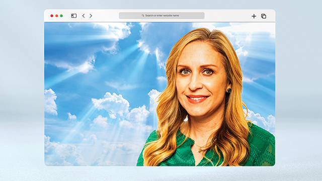Click the necklace pendant in the photo
322x181 pixels.
200,151
